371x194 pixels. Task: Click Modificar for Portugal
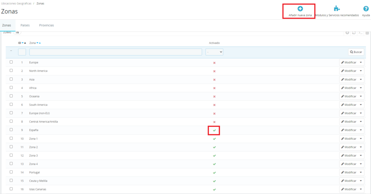[x=349, y=173]
